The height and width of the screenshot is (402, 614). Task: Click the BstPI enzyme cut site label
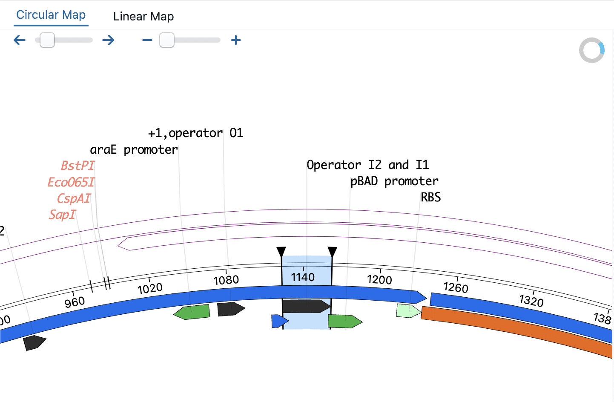pyautogui.click(x=77, y=165)
